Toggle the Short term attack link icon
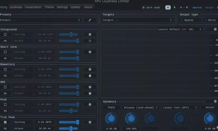This screenshot has width=218, height=131. 5,58
